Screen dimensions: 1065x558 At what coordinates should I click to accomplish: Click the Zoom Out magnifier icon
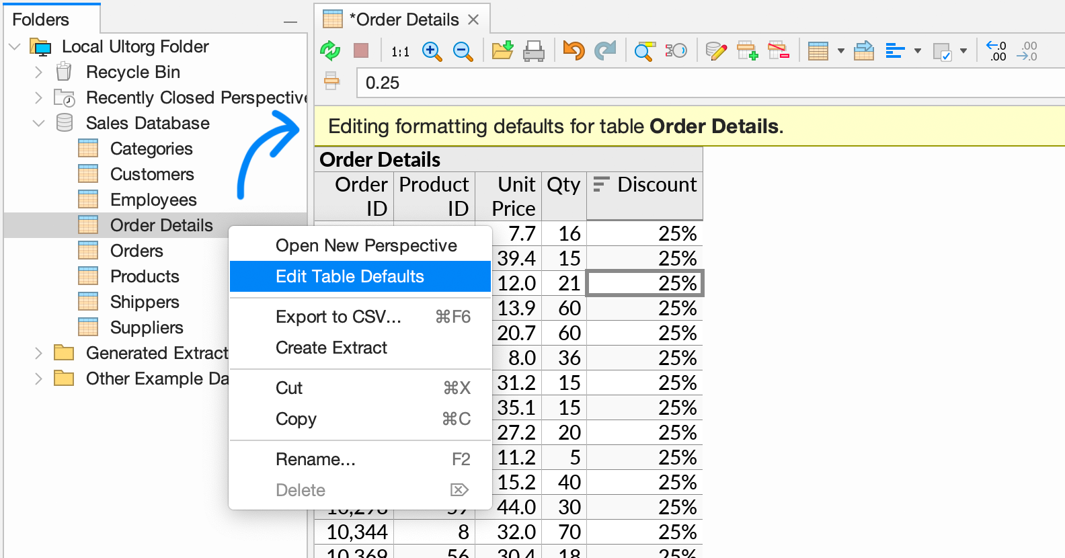(x=463, y=51)
